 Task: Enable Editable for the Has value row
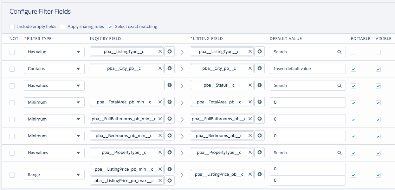(353, 52)
